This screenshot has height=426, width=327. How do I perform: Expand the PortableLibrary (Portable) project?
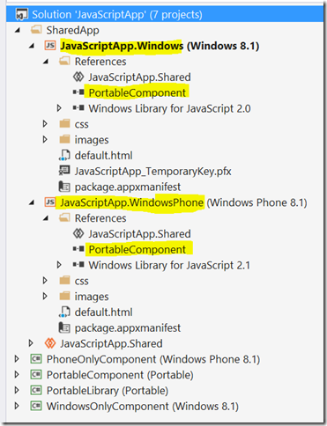point(17,390)
